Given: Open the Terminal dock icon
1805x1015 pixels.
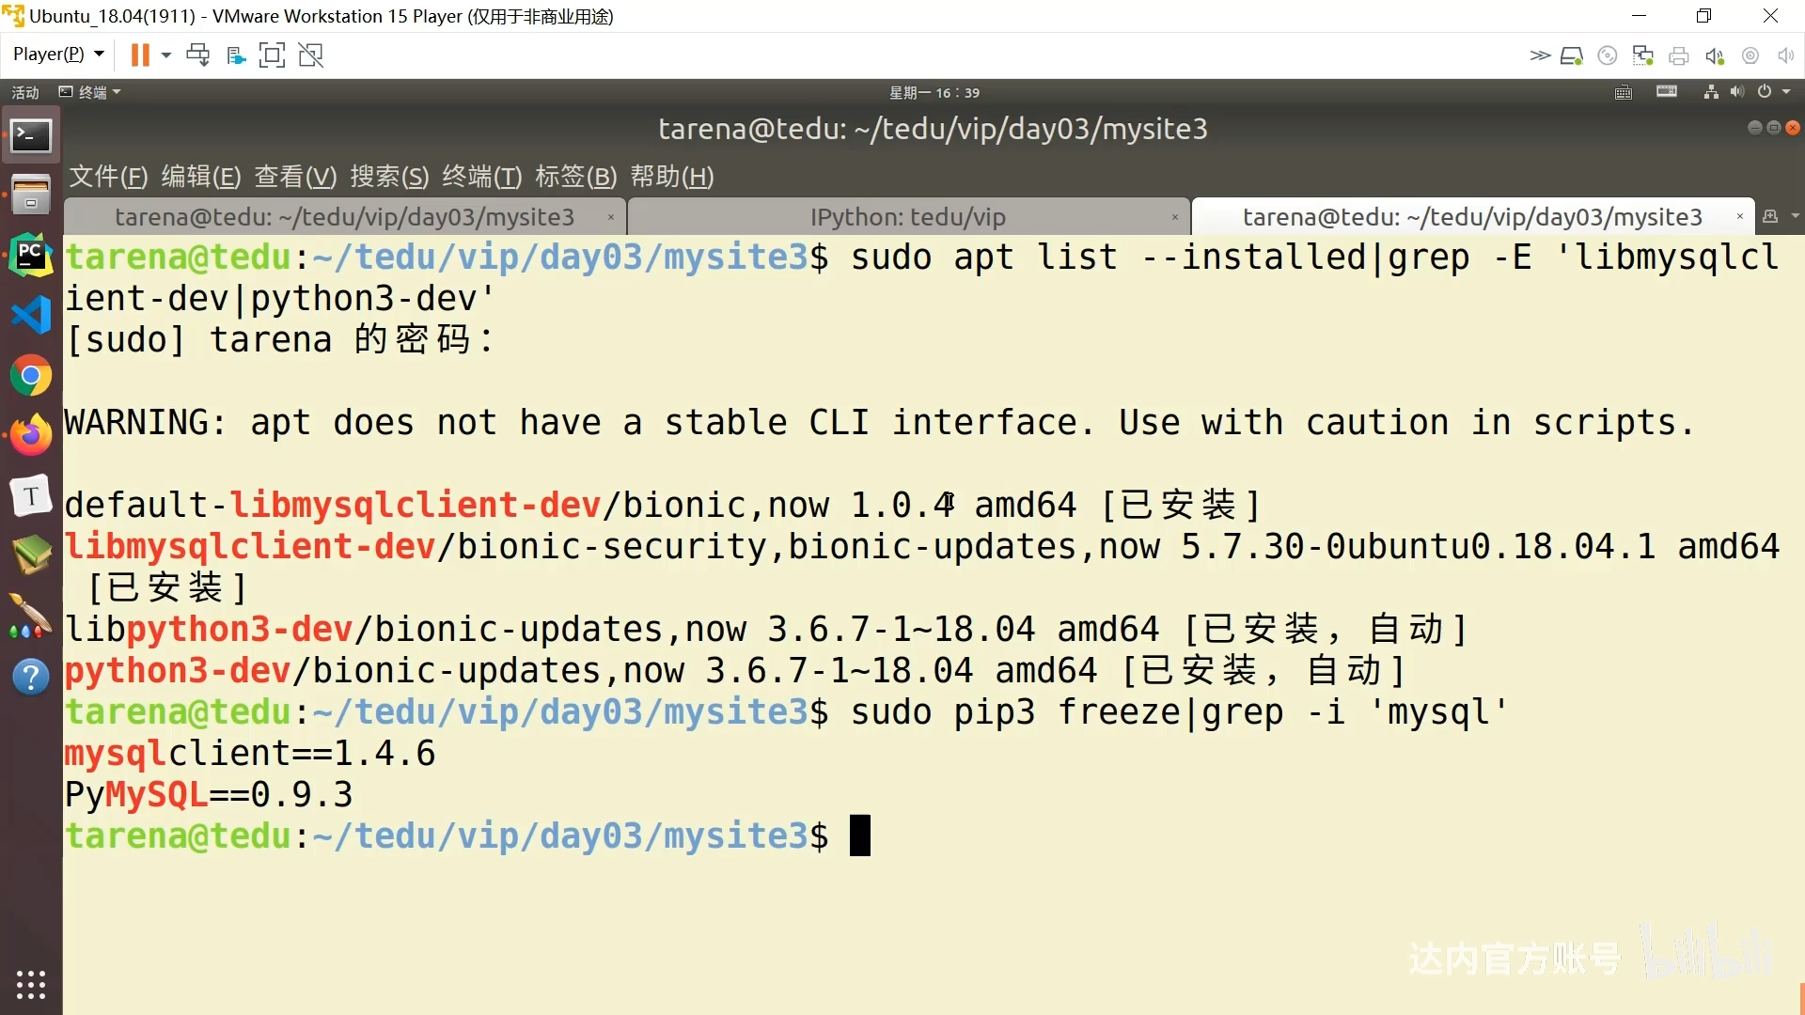Looking at the screenshot, I should pos(31,137).
